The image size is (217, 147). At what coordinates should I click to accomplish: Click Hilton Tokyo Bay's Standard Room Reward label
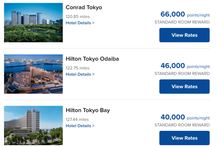point(182,125)
